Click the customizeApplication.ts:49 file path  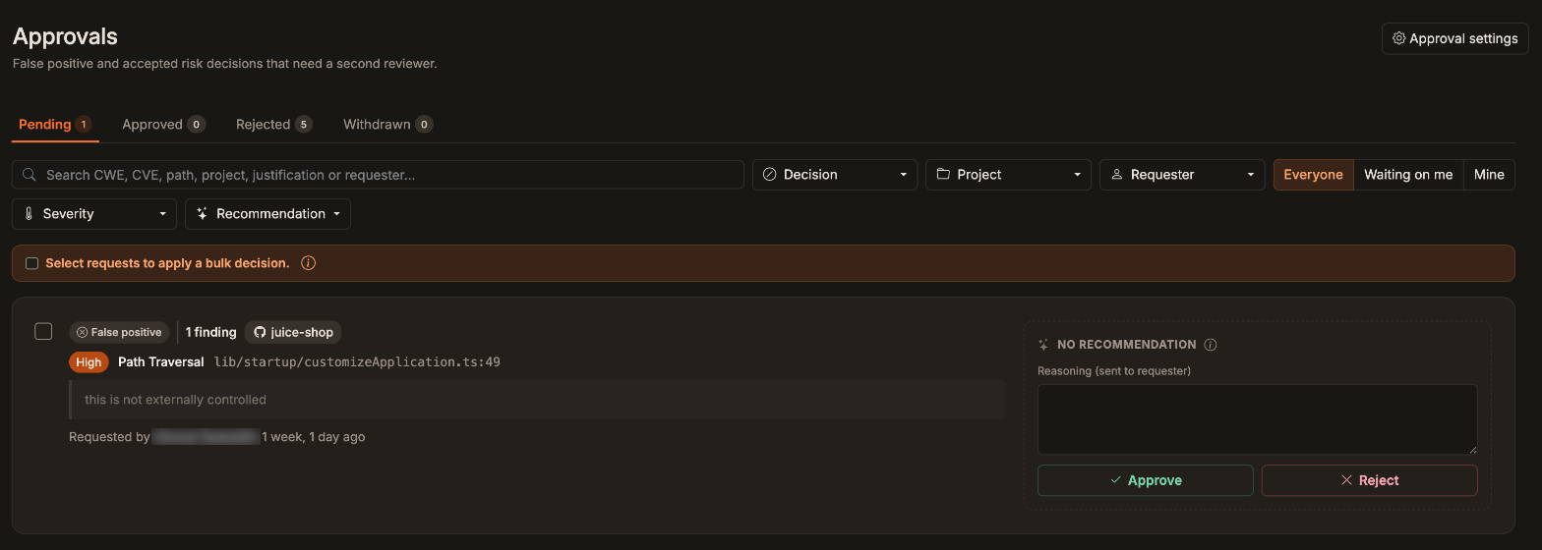tap(357, 362)
